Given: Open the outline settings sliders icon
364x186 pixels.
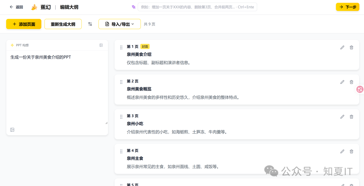Looking at the screenshot, I should pos(90,24).
